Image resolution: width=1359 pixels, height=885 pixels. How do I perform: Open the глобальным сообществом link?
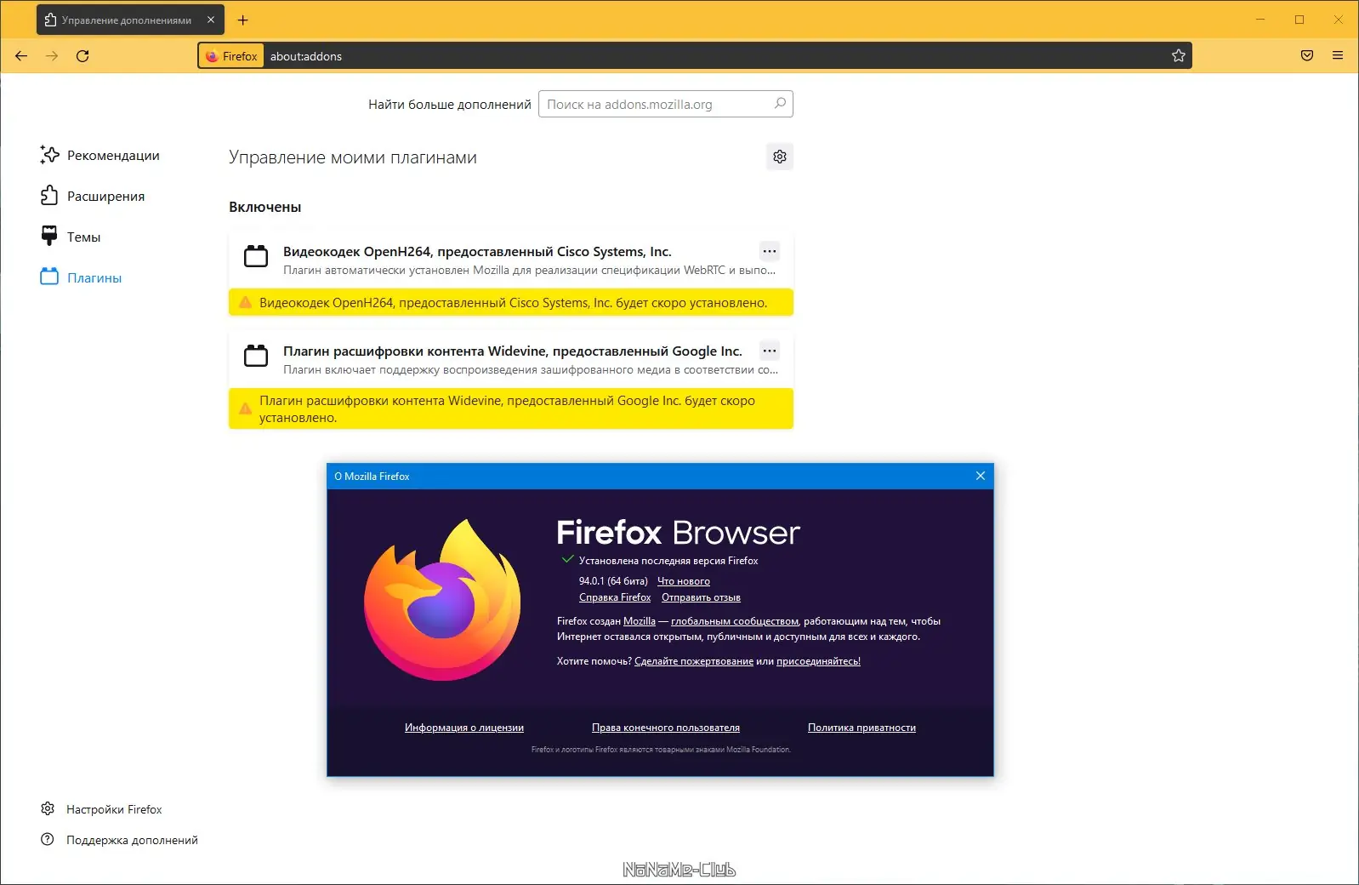(735, 621)
